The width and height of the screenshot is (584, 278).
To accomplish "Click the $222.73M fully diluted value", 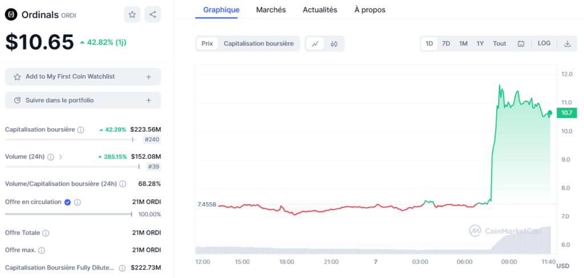I will click(145, 268).
